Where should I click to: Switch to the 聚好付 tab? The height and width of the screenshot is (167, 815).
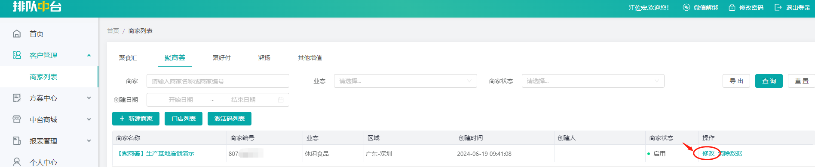(x=222, y=58)
